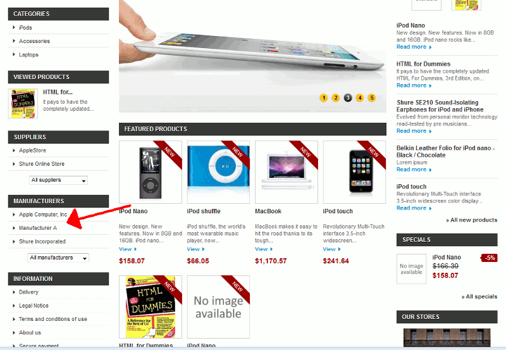Open Manufacturer A in manufacturers list
The height and width of the screenshot is (350, 506).
pyautogui.click(x=38, y=228)
